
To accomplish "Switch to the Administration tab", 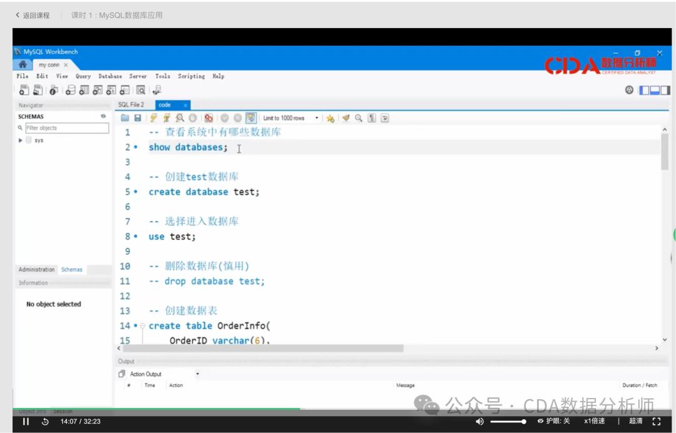I will click(37, 269).
